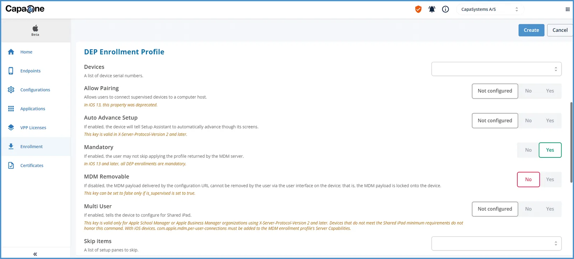The width and height of the screenshot is (574, 259).
Task: Set MDM Removable to Yes
Action: (550, 180)
